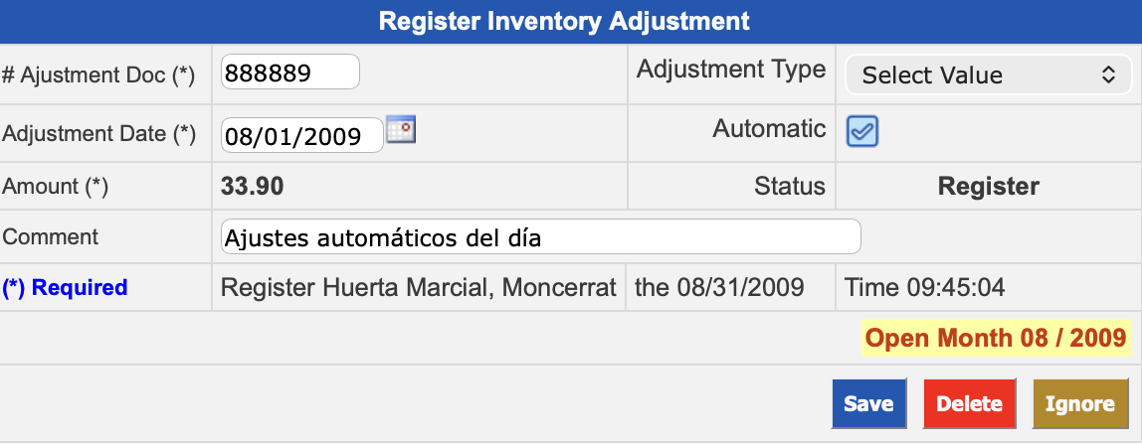Click the bold Register status value
The height and width of the screenshot is (445, 1142).
click(x=988, y=186)
